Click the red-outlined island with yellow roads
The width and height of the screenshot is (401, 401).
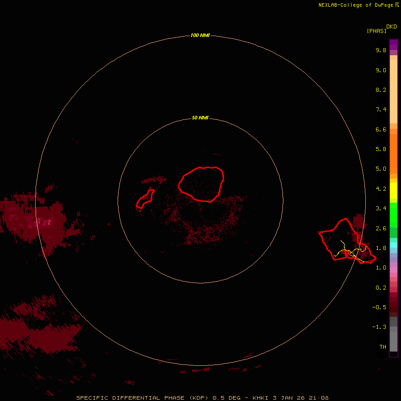[347, 241]
